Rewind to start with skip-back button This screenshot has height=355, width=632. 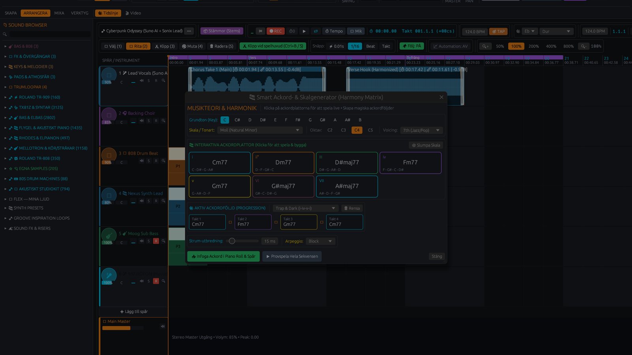point(260,31)
